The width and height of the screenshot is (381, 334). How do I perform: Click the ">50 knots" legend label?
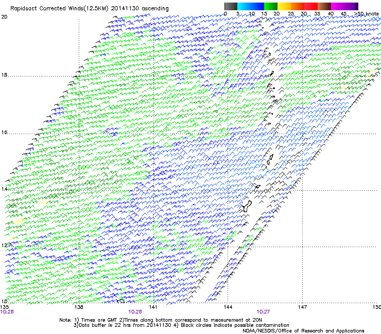tap(366, 14)
